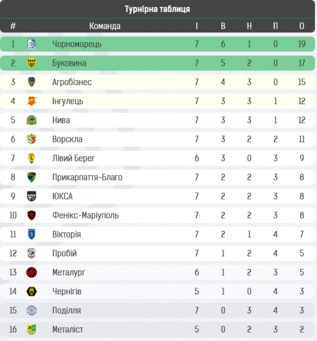Click the Чорноморець club logo
Screen dimensions: 317x341
pyautogui.click(x=31, y=44)
